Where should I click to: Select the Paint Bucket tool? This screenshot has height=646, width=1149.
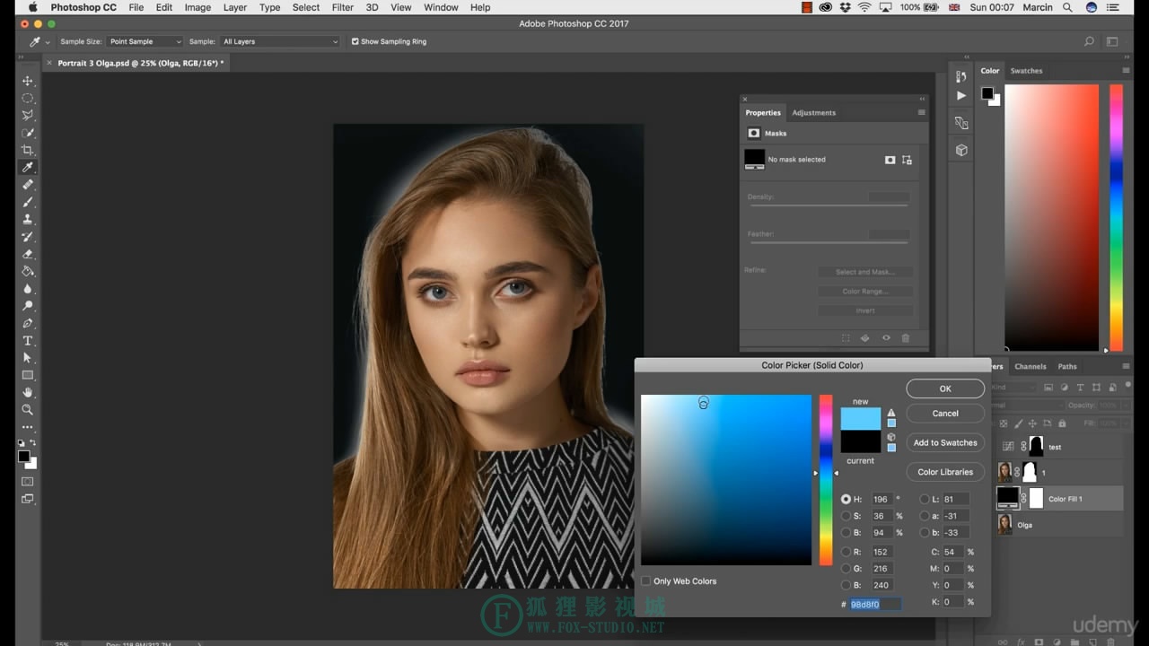point(28,271)
